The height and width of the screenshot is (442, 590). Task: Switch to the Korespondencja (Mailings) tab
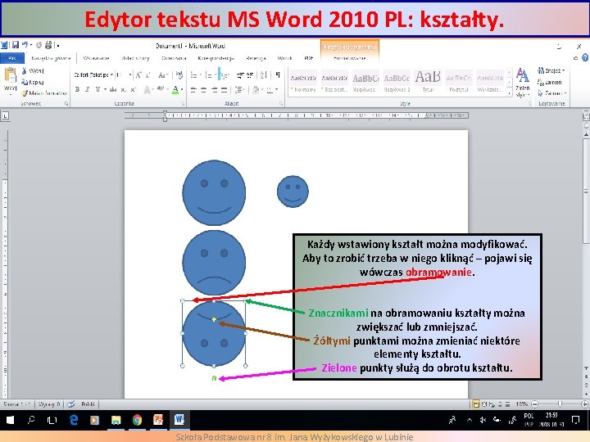click(216, 58)
